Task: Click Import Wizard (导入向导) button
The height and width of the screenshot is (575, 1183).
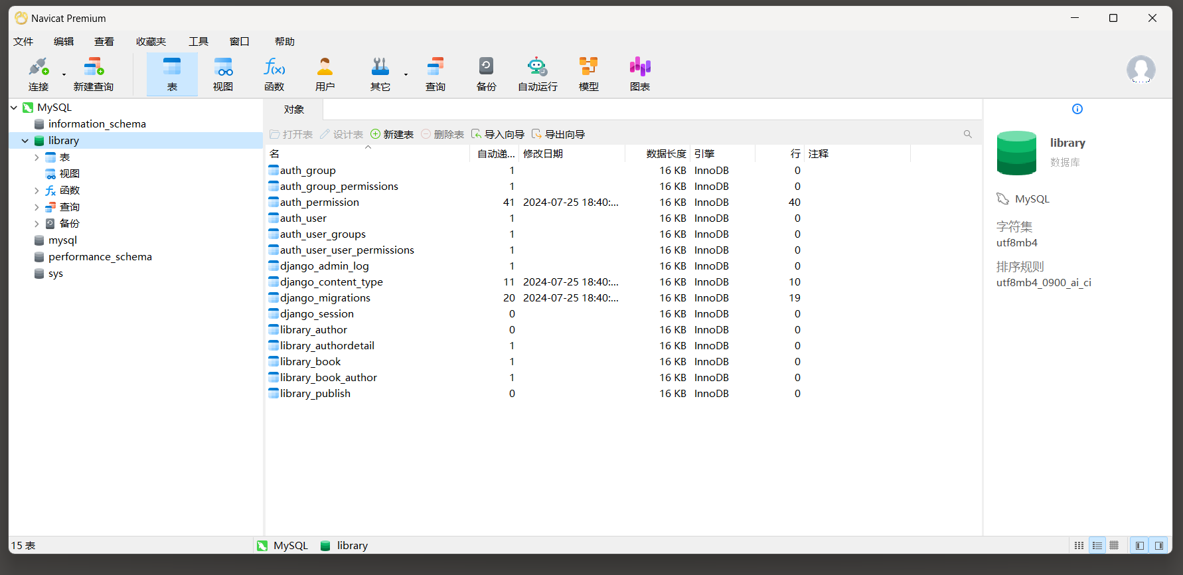Action: (498, 134)
